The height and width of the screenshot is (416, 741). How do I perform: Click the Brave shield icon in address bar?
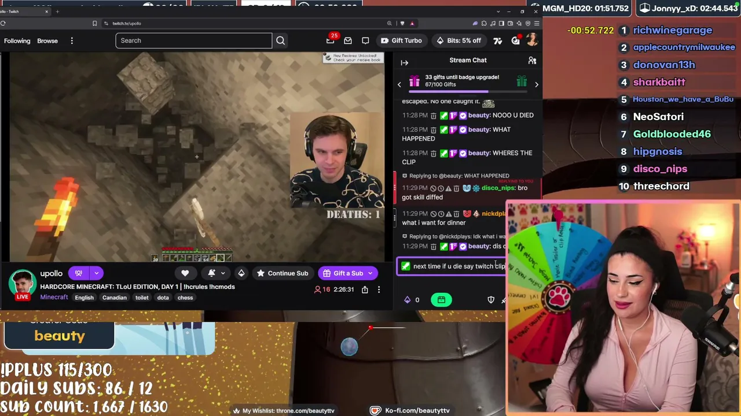point(402,23)
